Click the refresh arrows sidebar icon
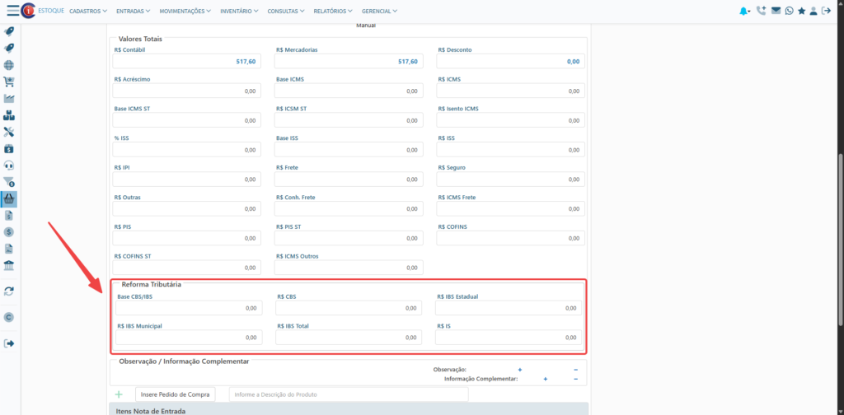844x415 pixels. point(8,291)
